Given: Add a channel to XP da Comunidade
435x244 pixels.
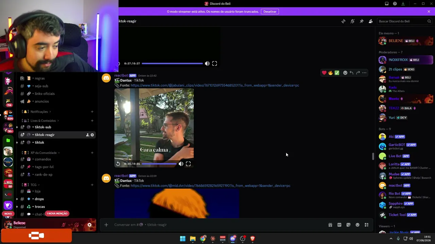Looking at the screenshot, I should pos(92,153).
